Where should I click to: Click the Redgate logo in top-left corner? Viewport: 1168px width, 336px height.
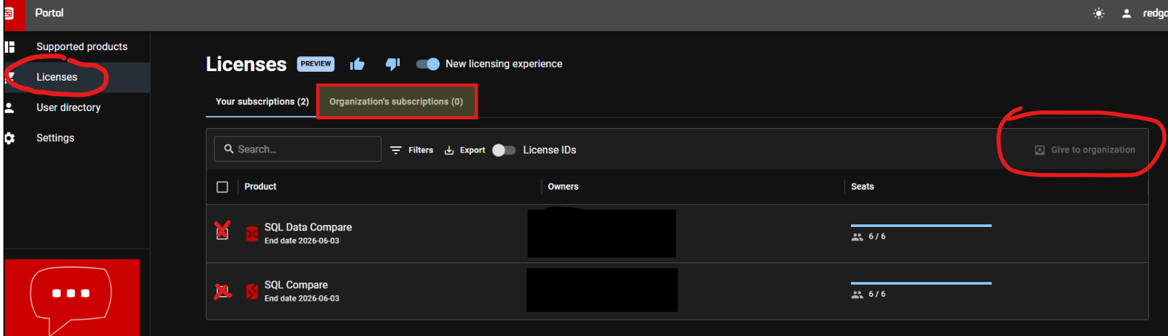[10, 14]
